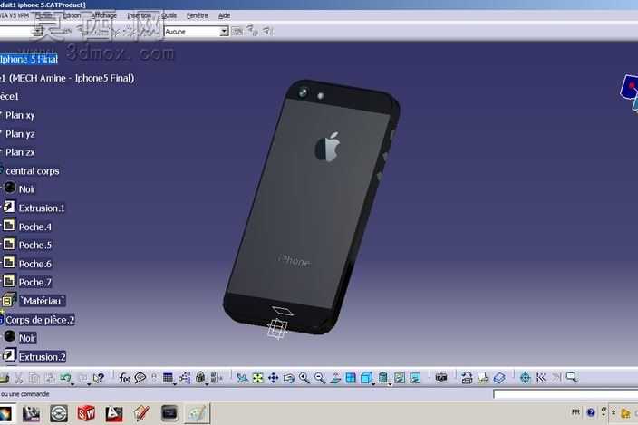Select Poche.5 in the tree
Screen dimensions: 638x425
pos(35,245)
